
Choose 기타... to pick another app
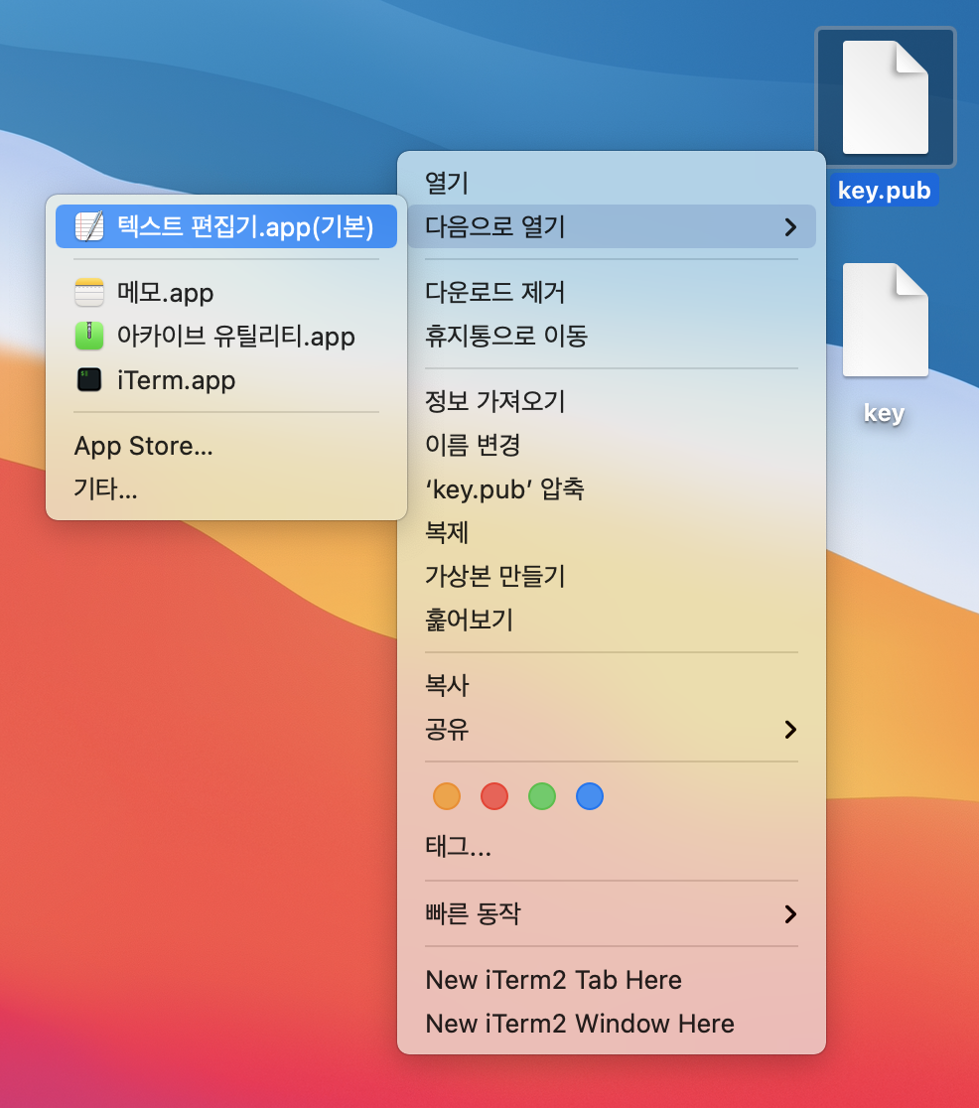tap(226, 489)
